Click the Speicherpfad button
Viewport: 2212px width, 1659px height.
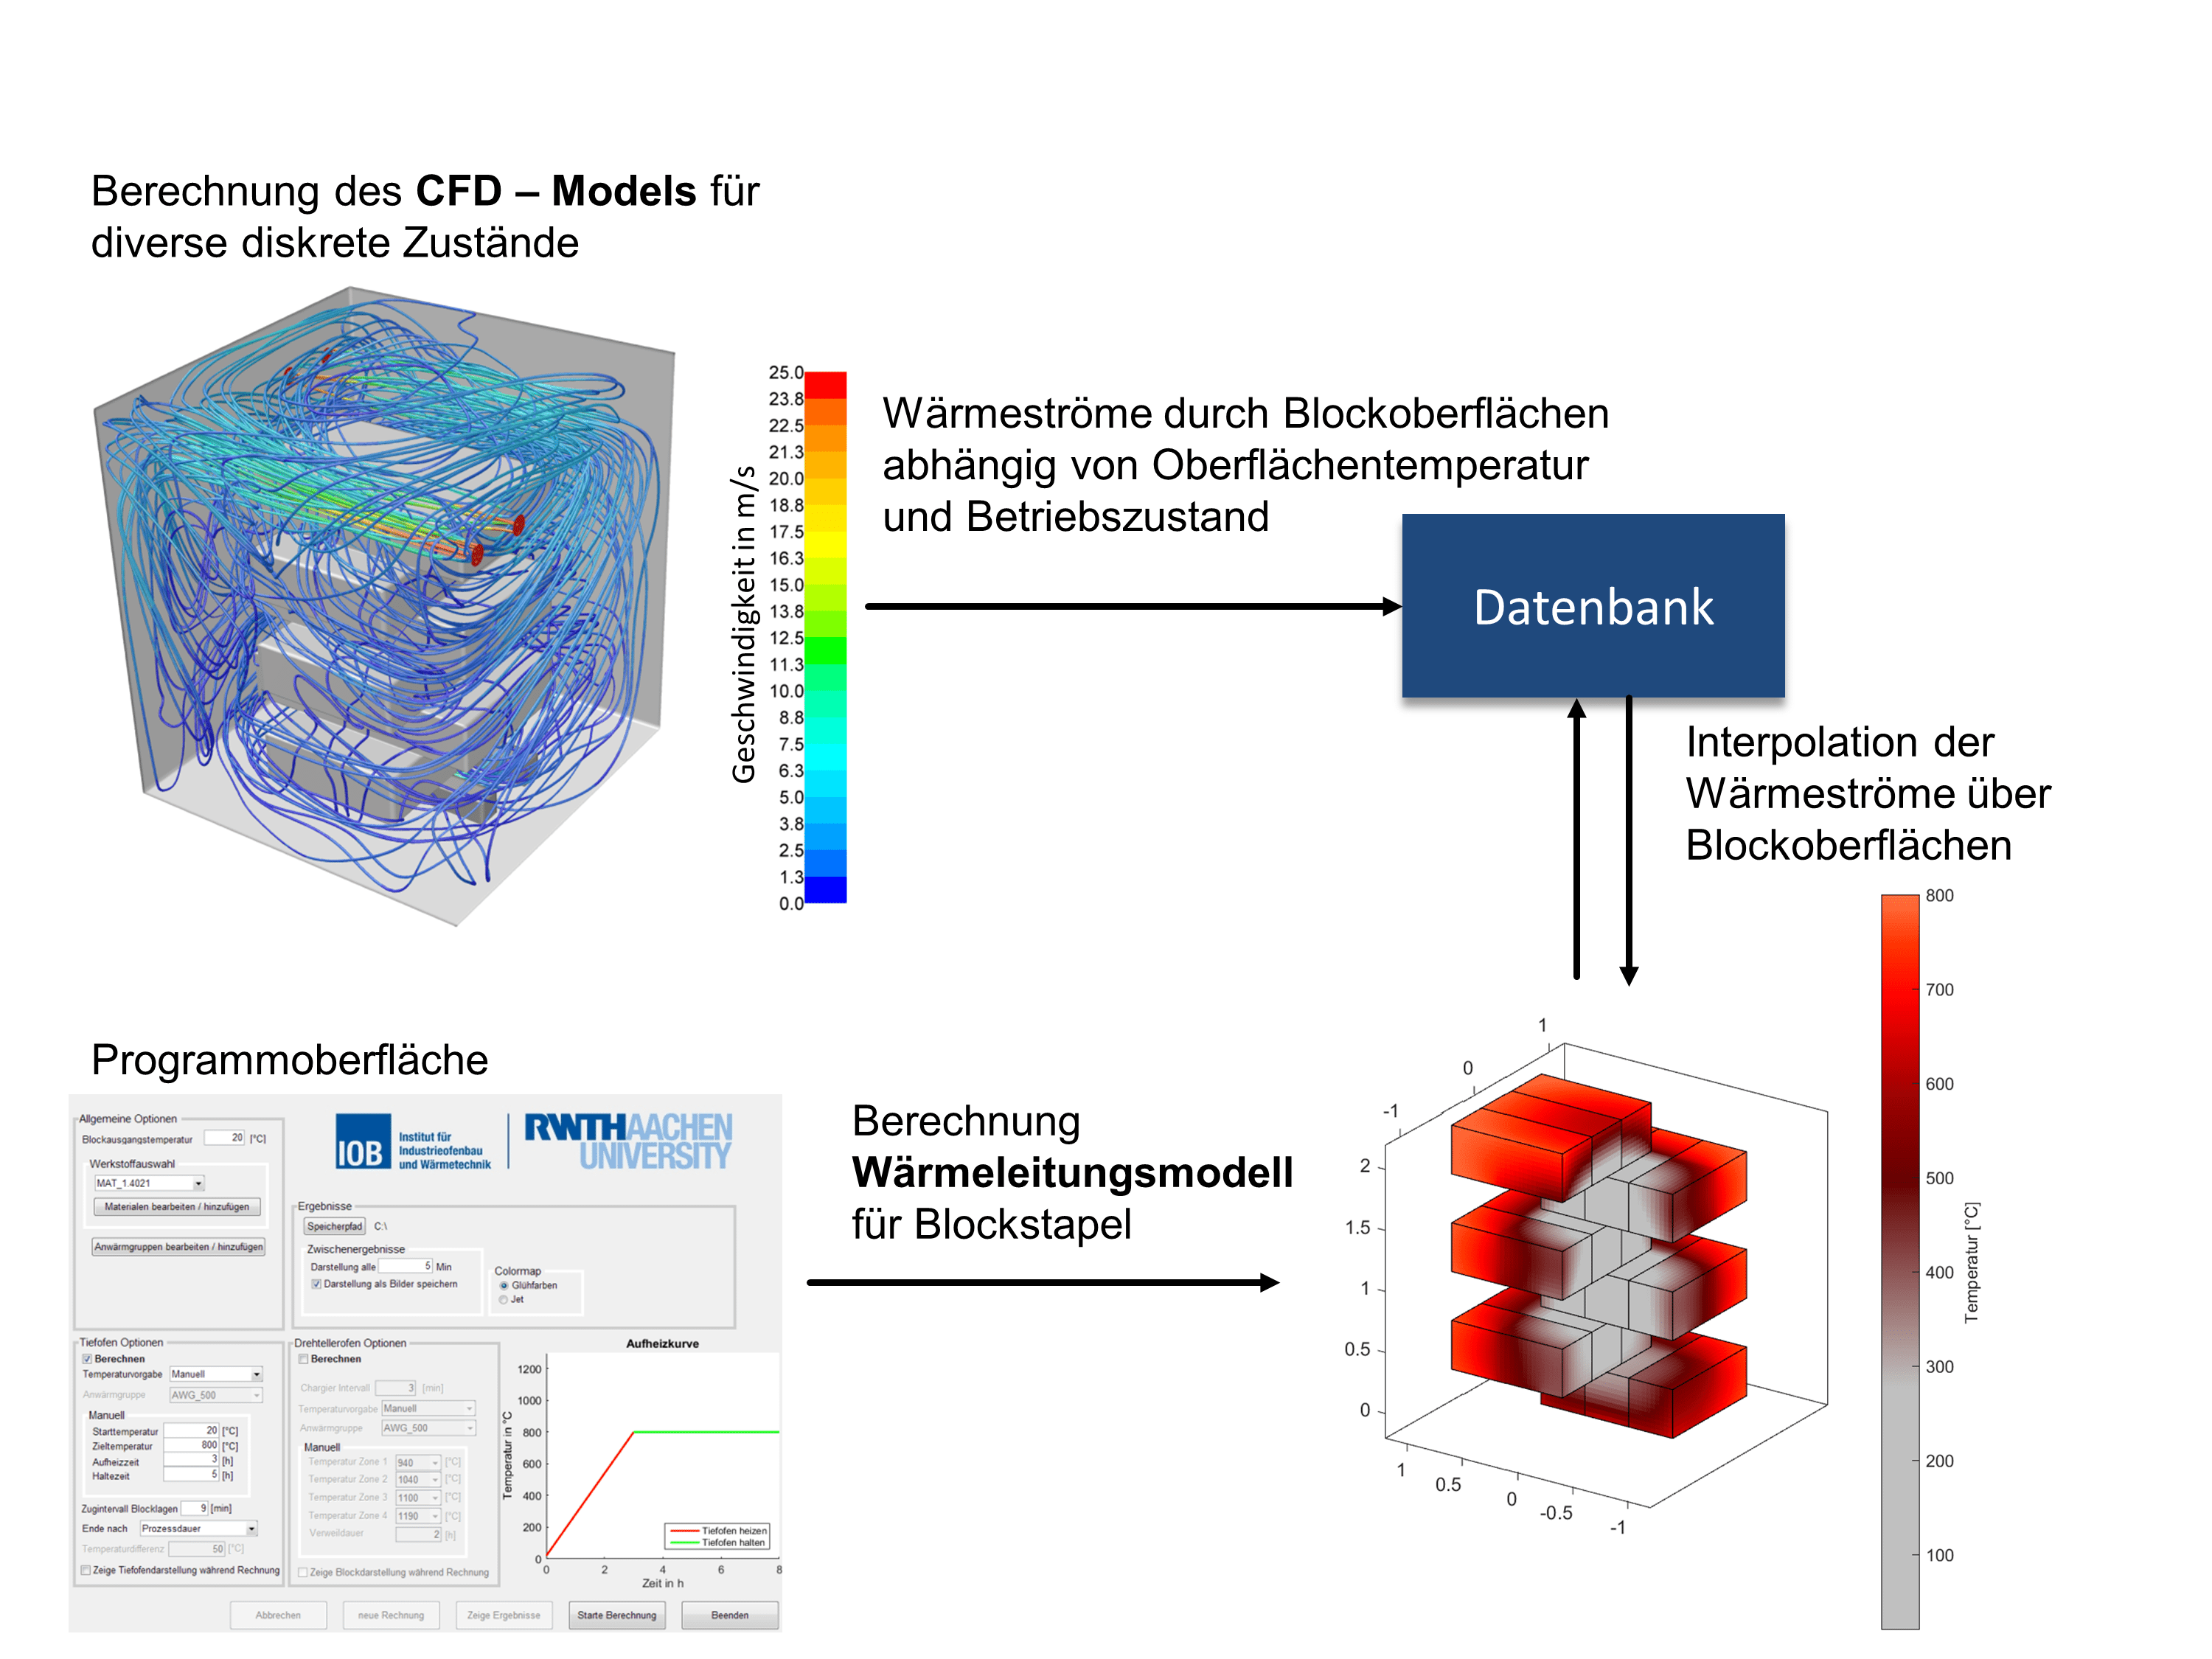pyautogui.click(x=335, y=1226)
